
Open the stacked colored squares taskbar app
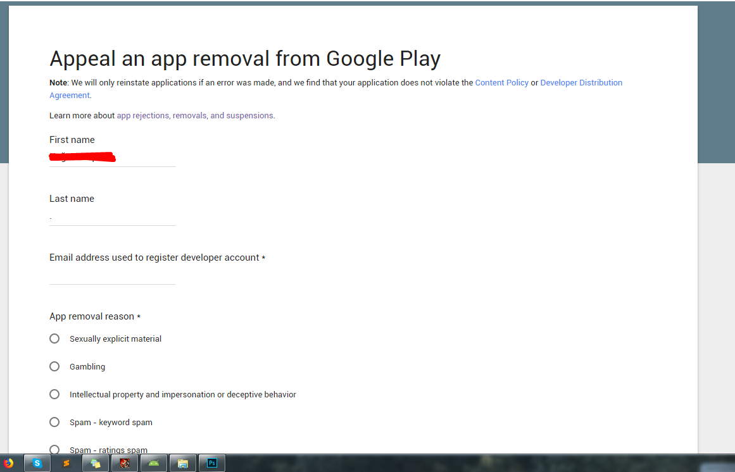coord(96,464)
